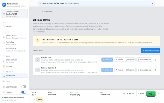Image resolution: width=164 pixels, height=103 pixels.
Task: Click the SET 1 indicator
Action: coord(34,95)
